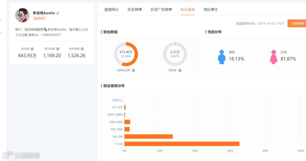Viewport: 306px width, 161px height.
Task: Click the 843.93万 follower count value
Action: click(27, 55)
